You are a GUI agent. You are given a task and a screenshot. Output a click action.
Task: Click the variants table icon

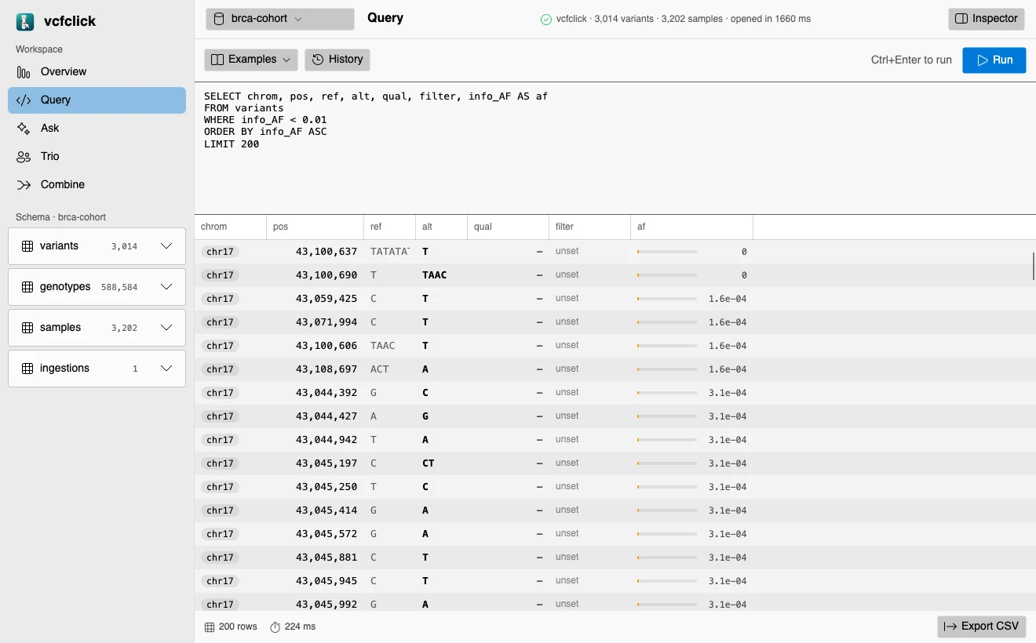pos(27,246)
